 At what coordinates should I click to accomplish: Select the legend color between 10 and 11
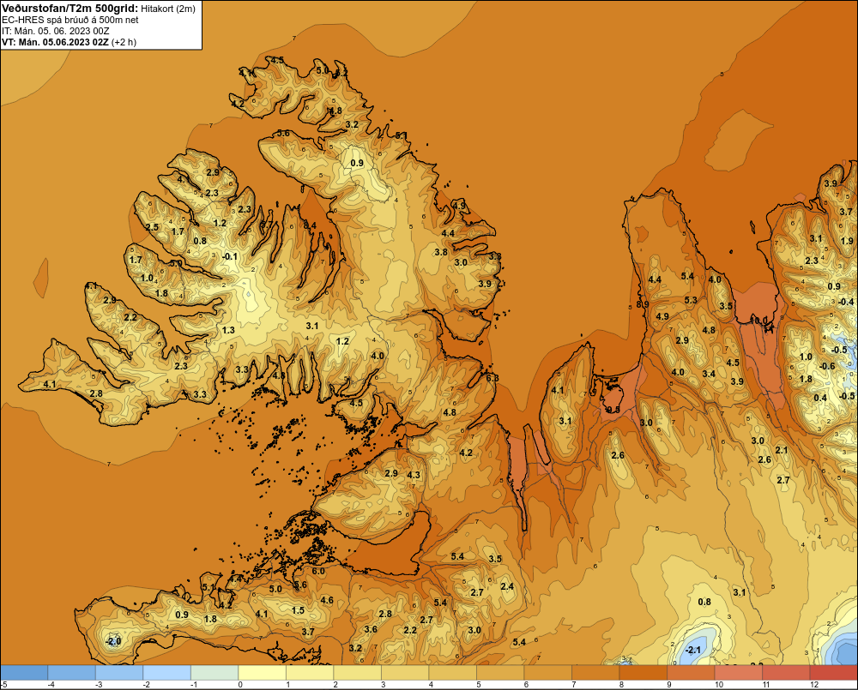738,673
